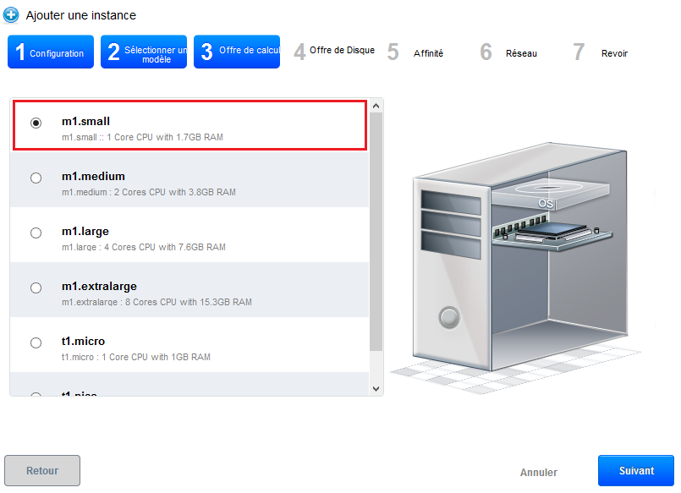Click the list scrollbar up arrow
The image size is (681, 493).
pos(376,106)
